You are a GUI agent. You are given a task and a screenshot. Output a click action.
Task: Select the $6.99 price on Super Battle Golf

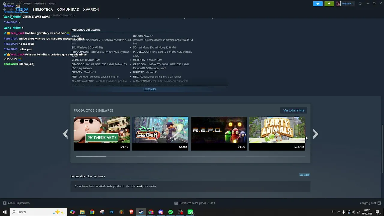(x=183, y=147)
